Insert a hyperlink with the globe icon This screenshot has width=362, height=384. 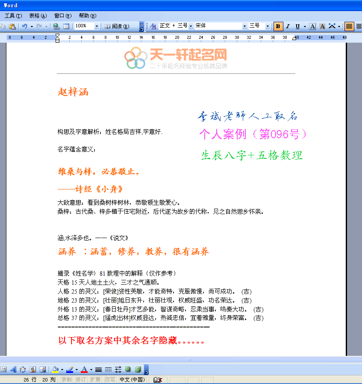click(x=56, y=26)
